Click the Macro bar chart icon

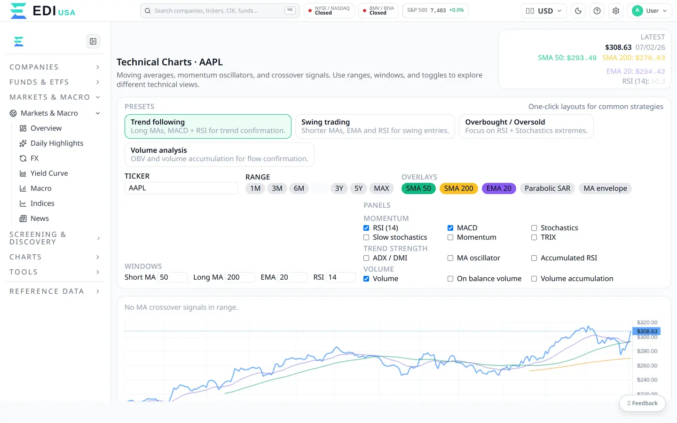(x=23, y=188)
